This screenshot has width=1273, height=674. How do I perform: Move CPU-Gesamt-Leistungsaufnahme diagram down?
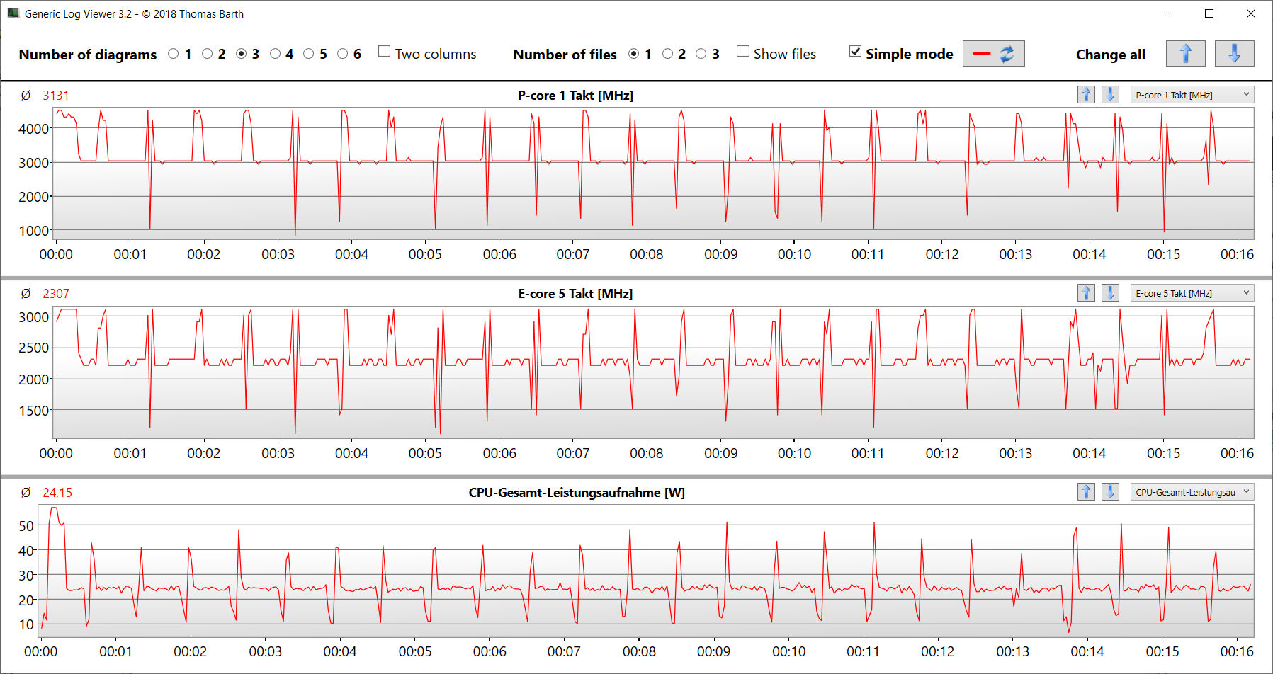click(1110, 492)
